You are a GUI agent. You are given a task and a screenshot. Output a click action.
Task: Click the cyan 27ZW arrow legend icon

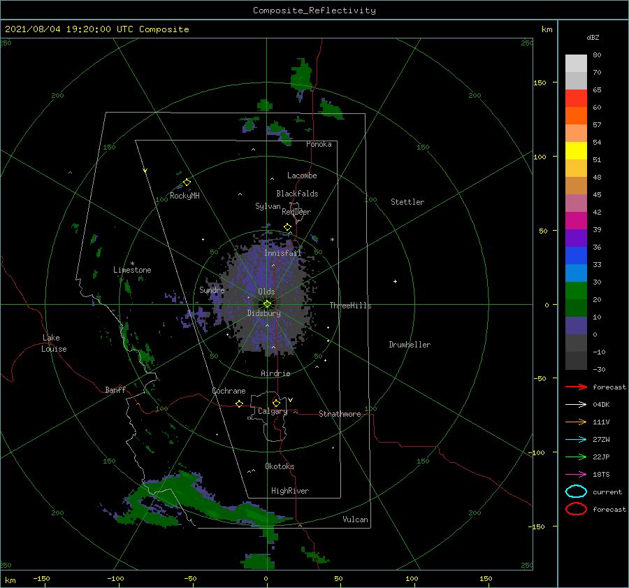click(x=576, y=440)
